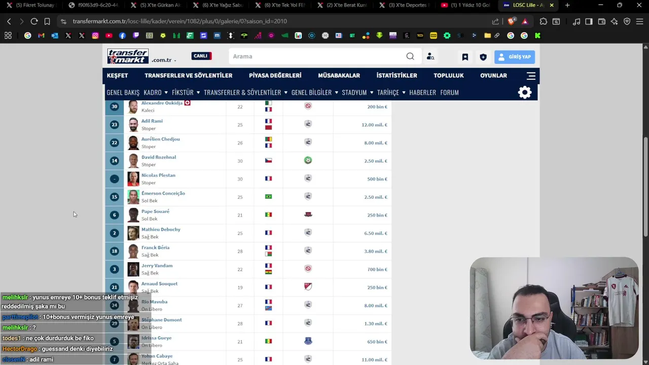Screen dimensions: 649x365
Task: Click the share page icon in address bar
Action: [x=495, y=21]
